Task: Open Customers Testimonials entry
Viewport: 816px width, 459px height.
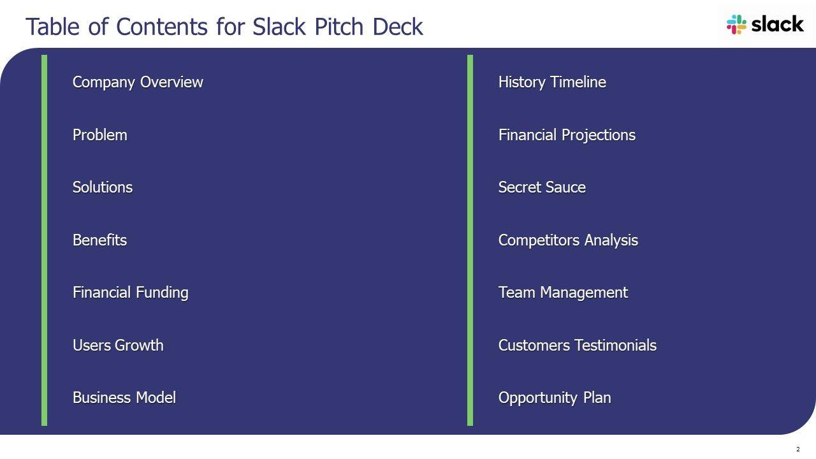Action: tap(577, 346)
